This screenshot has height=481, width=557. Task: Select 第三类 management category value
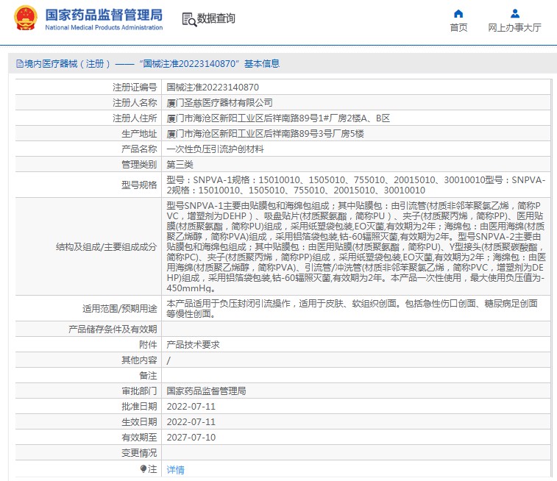pyautogui.click(x=180, y=165)
